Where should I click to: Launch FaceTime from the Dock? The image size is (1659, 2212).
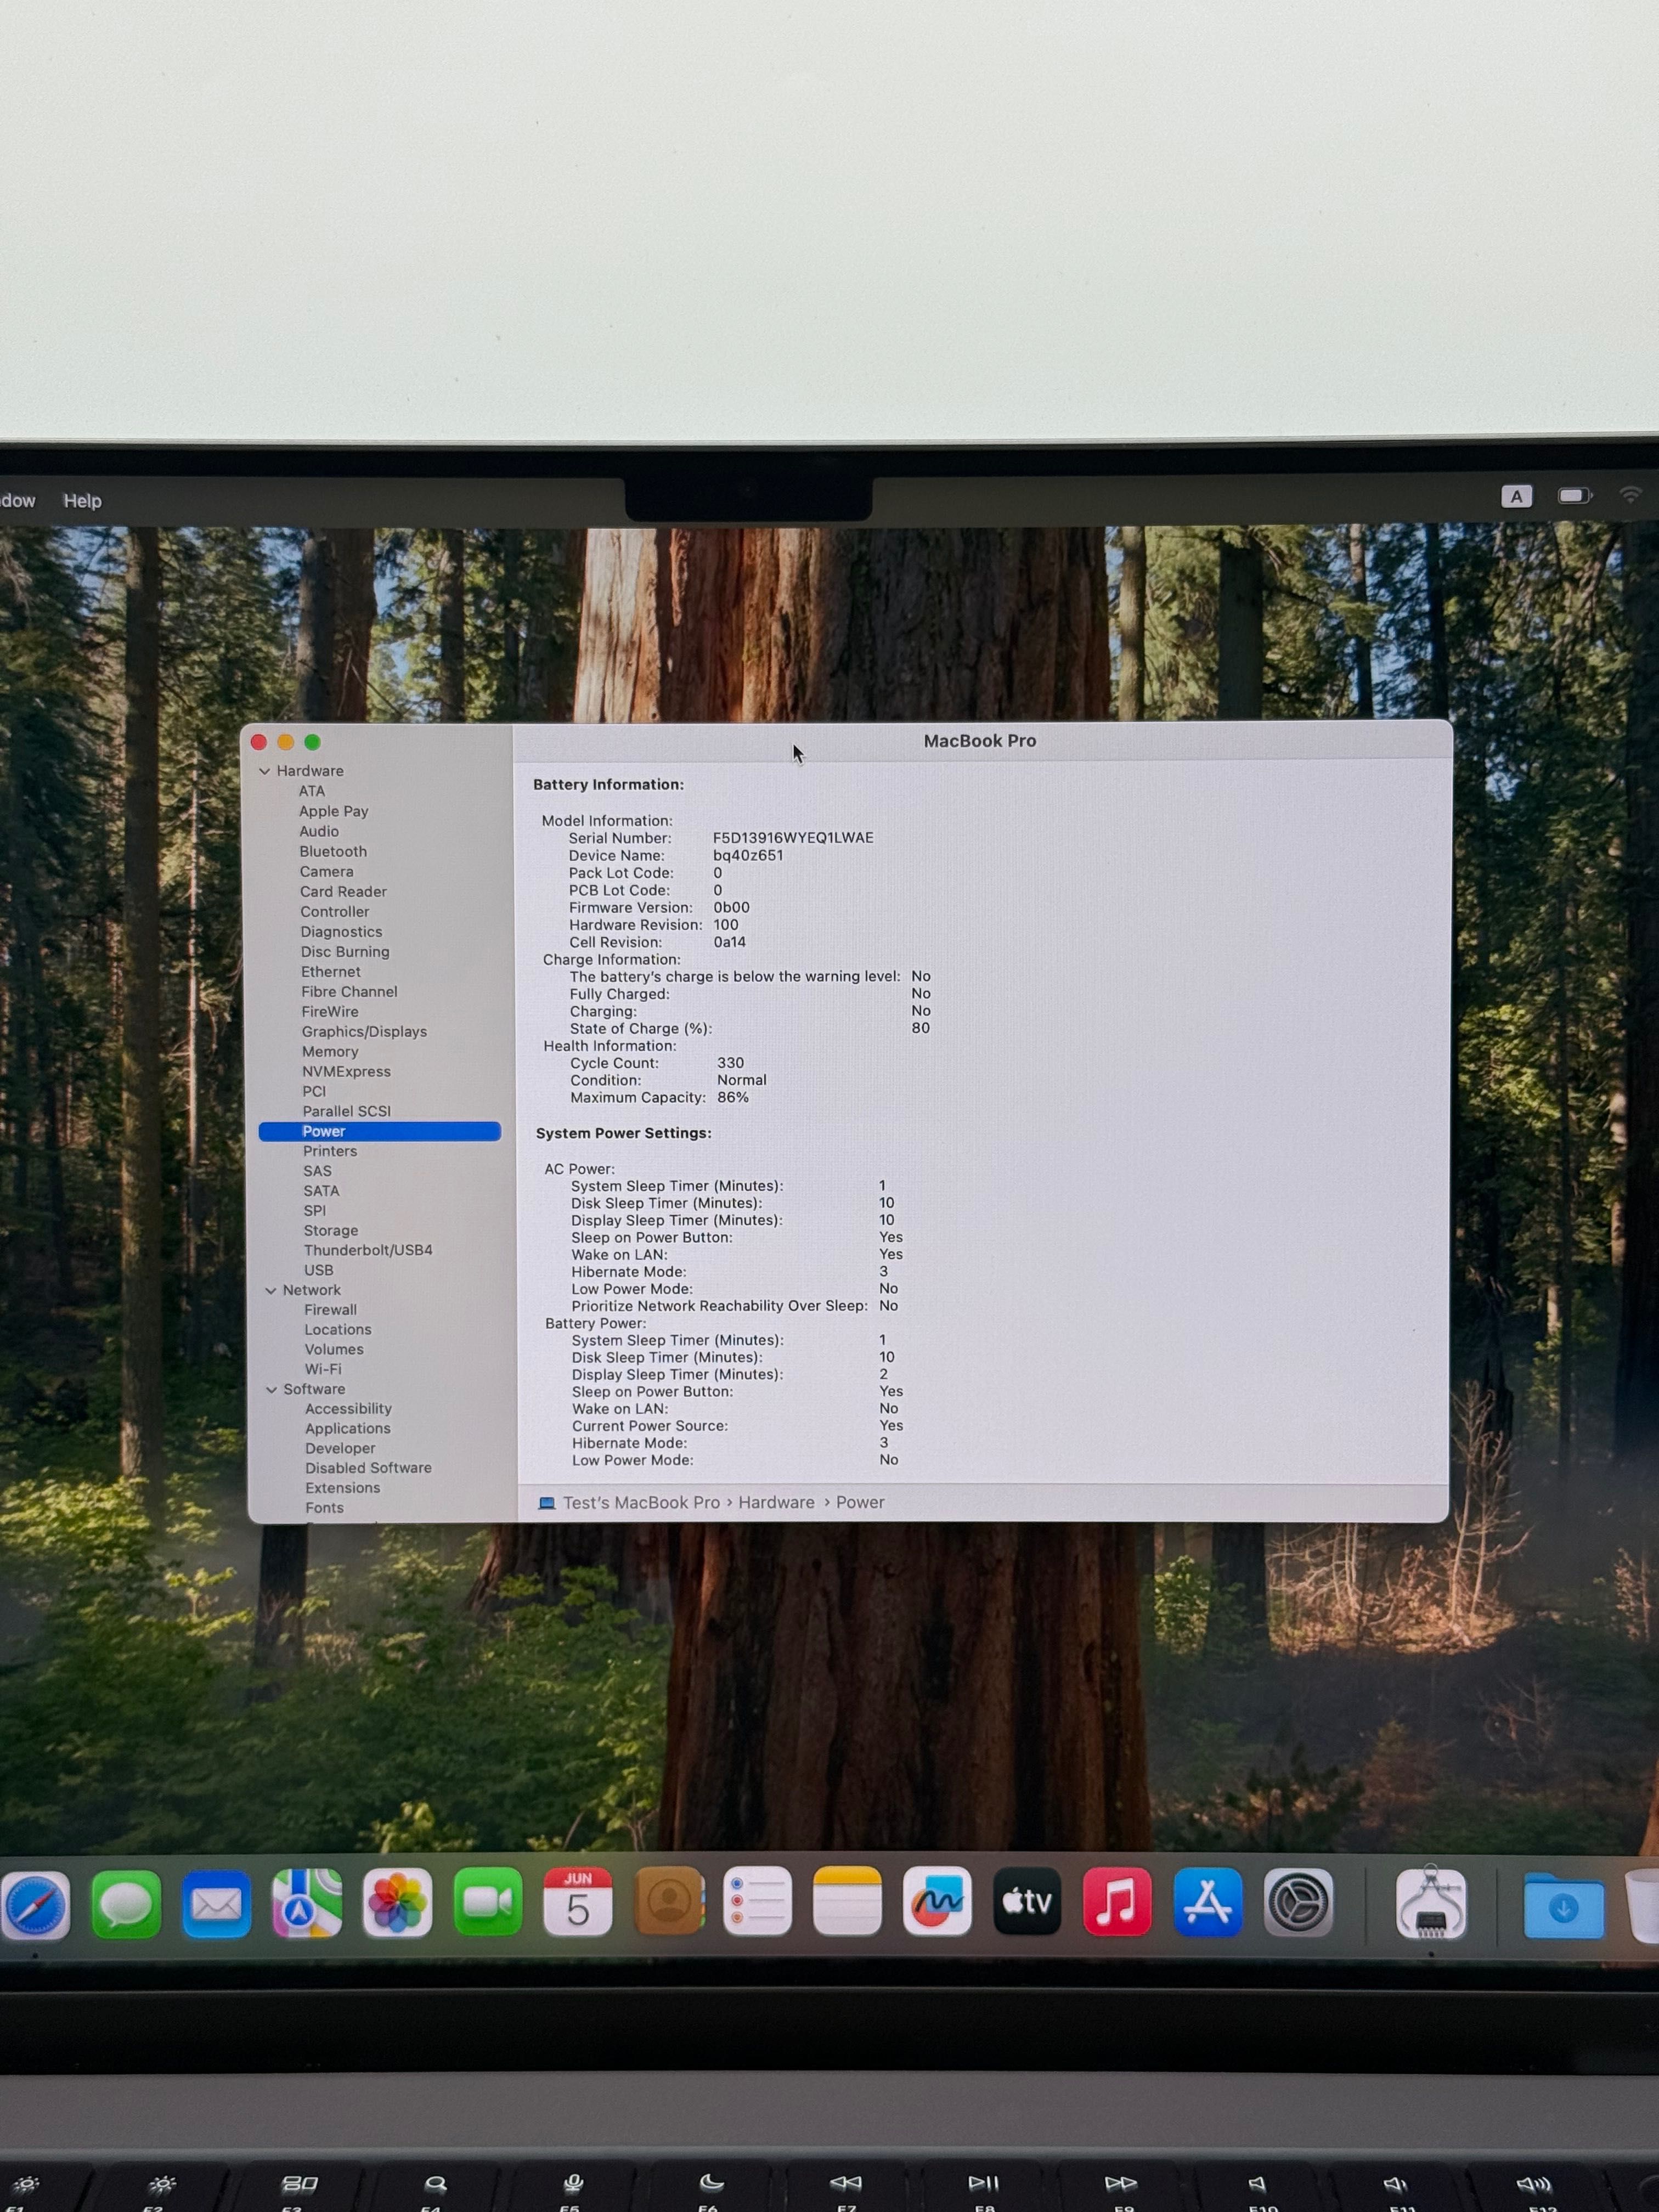487,1902
